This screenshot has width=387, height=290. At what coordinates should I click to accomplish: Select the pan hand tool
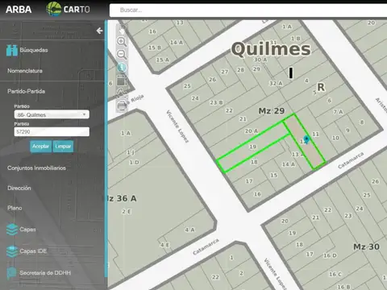[x=122, y=28]
